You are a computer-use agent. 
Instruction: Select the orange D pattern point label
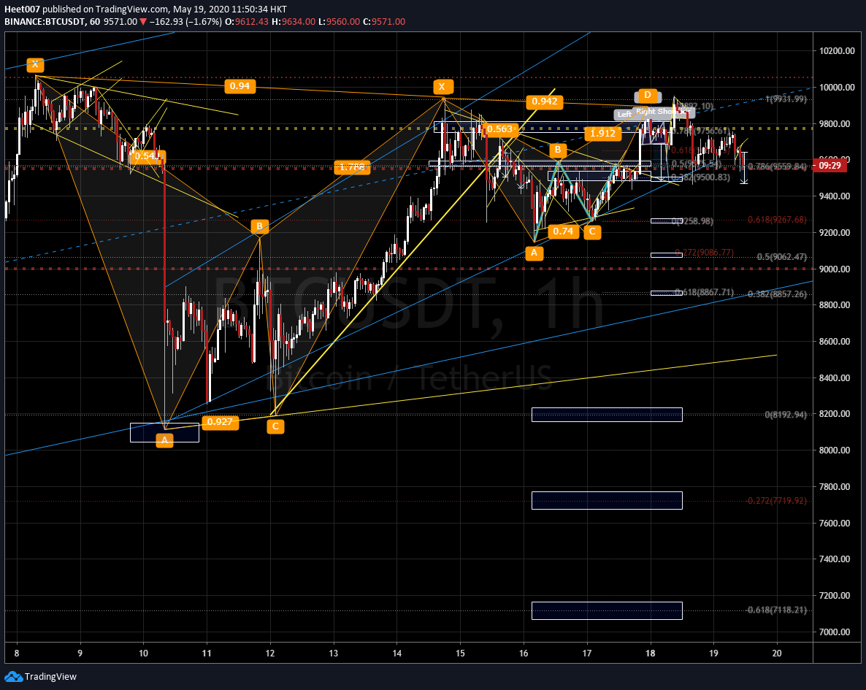(648, 95)
